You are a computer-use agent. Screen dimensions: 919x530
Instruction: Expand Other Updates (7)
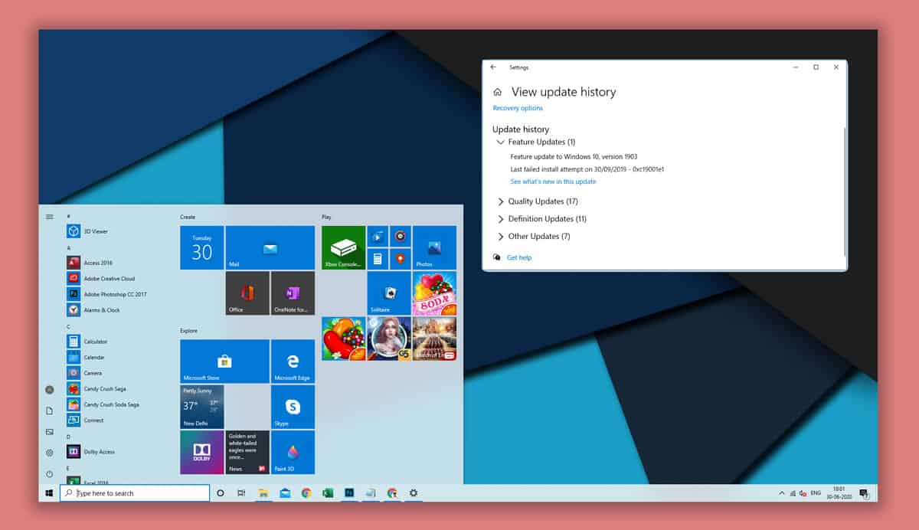tap(534, 237)
